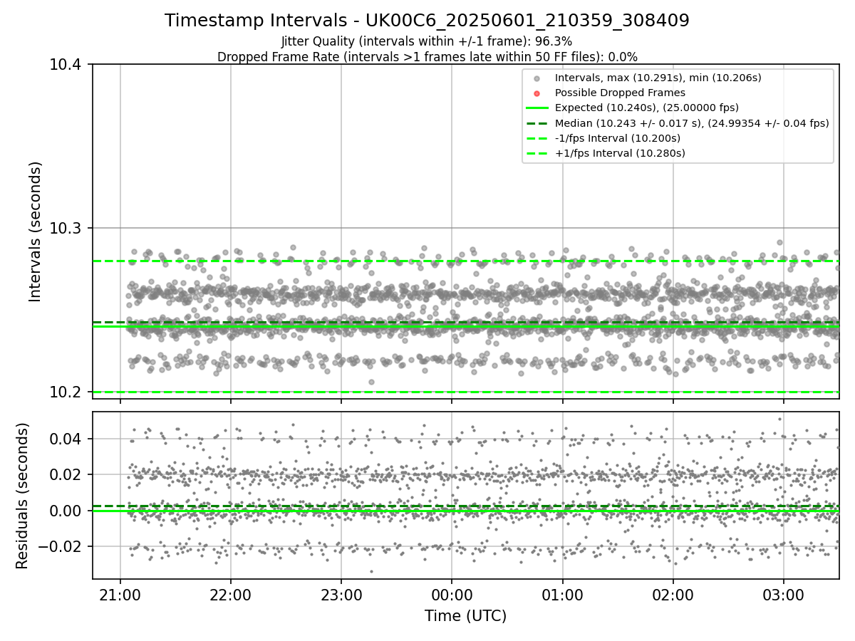Select legend entry '+1/fps Interval (10.280s)'
This screenshot has width=855, height=641.
pyautogui.click(x=620, y=153)
